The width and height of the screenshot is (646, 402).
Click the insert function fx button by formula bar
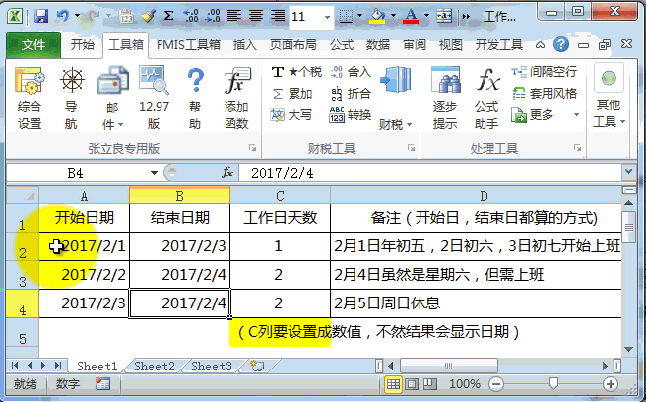coord(227,172)
